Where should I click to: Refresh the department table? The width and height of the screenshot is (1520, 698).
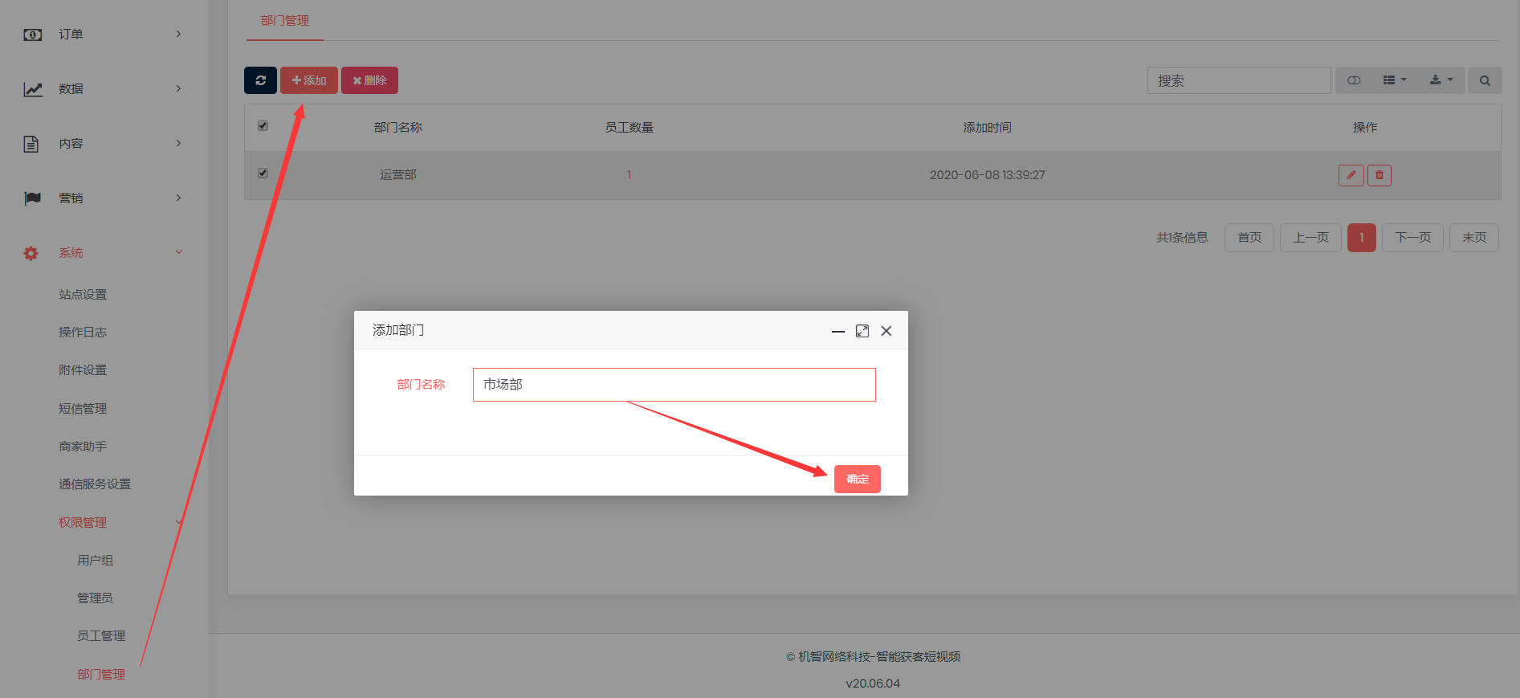(x=260, y=80)
